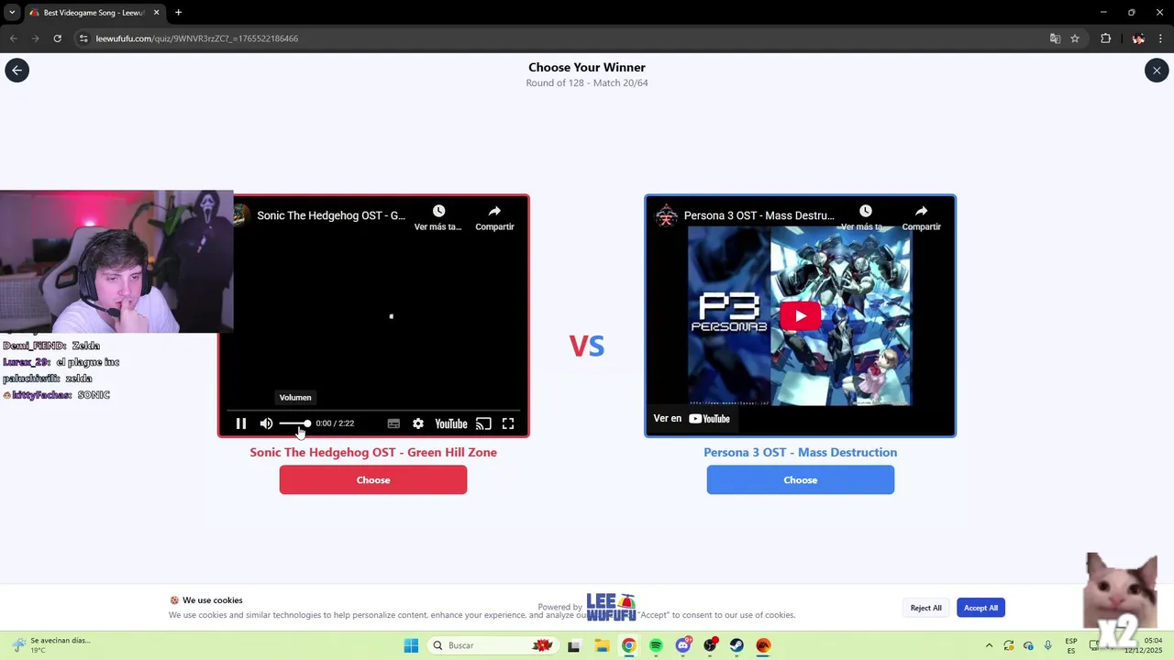Mute the Sonic video volume icon
The width and height of the screenshot is (1174, 660).
tap(266, 423)
